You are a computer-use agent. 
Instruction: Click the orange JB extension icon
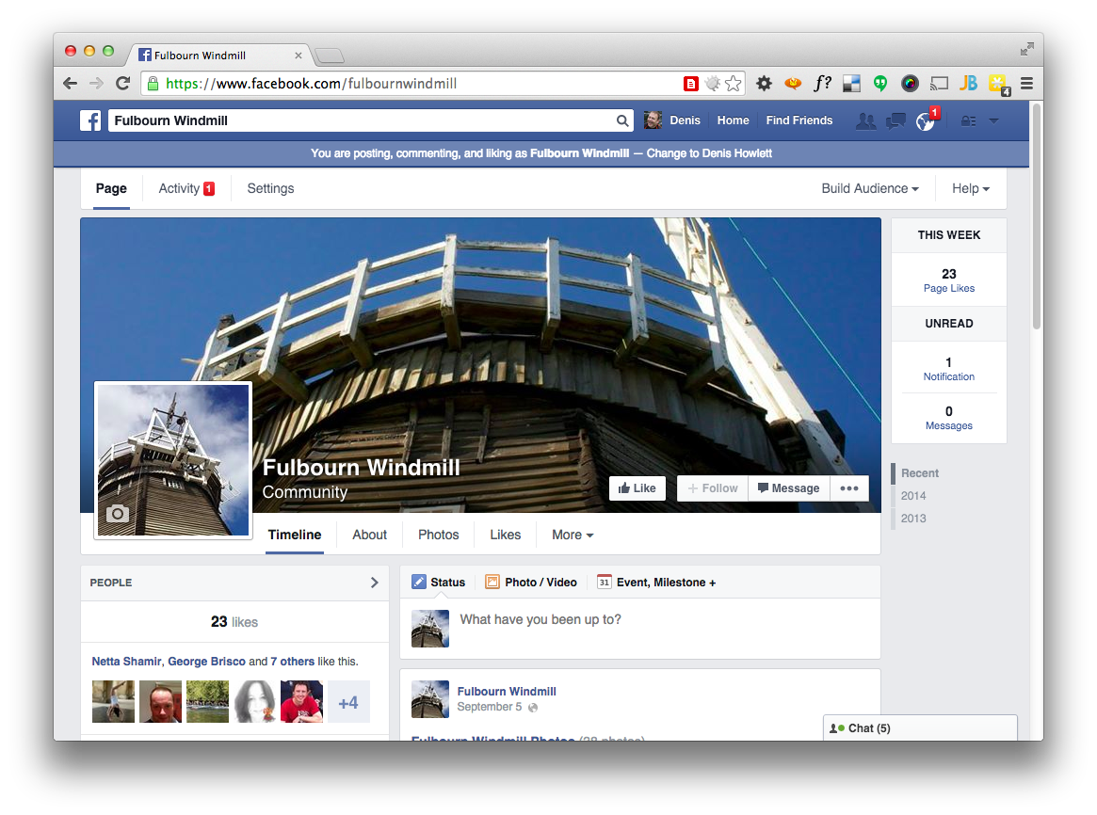click(968, 83)
